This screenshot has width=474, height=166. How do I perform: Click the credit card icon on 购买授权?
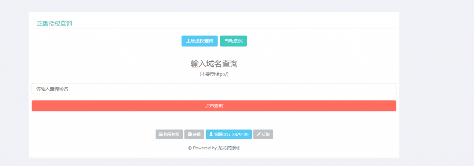pos(161,134)
